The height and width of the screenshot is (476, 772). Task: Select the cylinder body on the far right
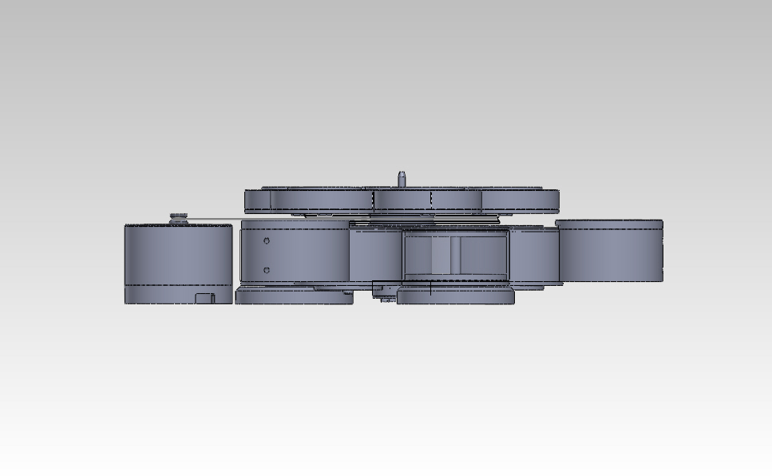point(611,251)
